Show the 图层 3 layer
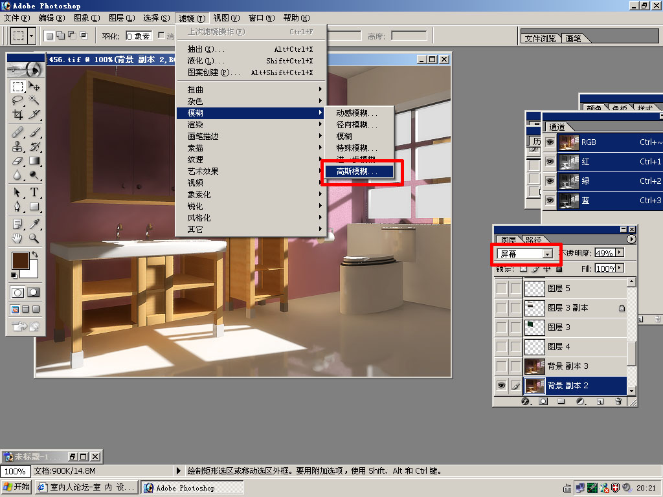The image size is (663, 497). (502, 327)
